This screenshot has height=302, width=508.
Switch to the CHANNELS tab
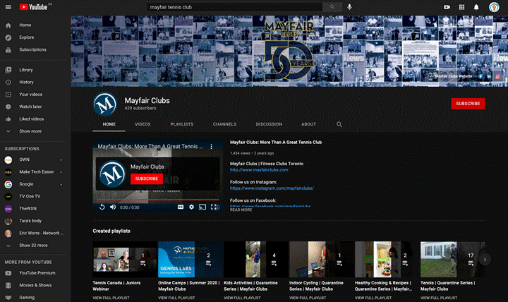pos(224,124)
